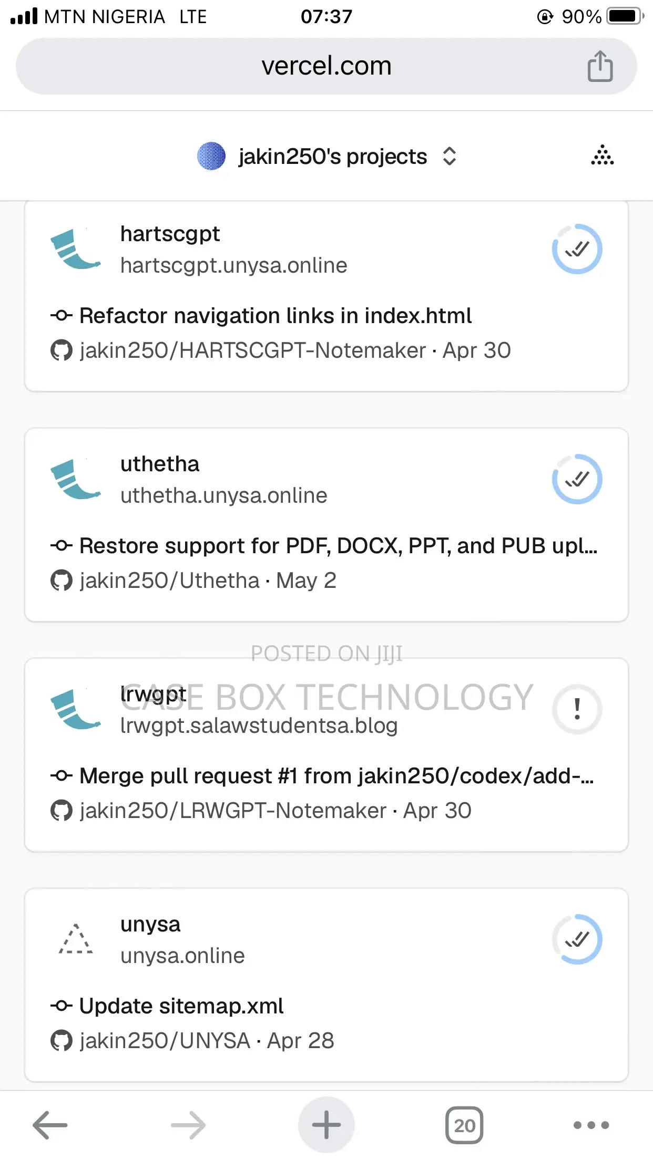
Task: Open jakin250/LRWGPT-Notemaker repository link
Action: click(x=233, y=811)
